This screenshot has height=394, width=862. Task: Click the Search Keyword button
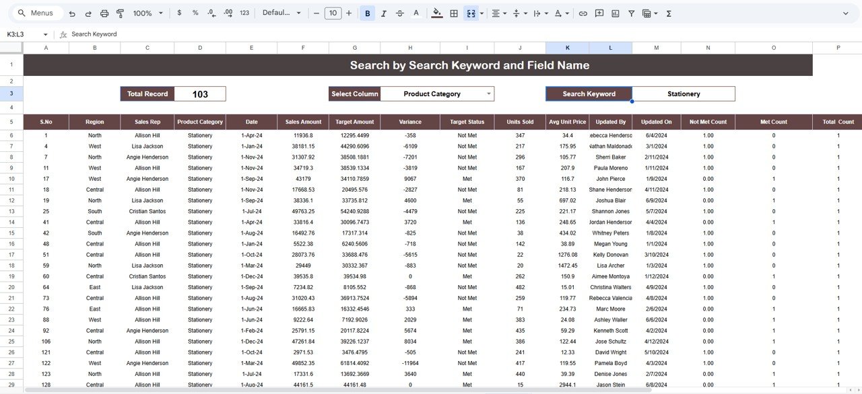588,93
